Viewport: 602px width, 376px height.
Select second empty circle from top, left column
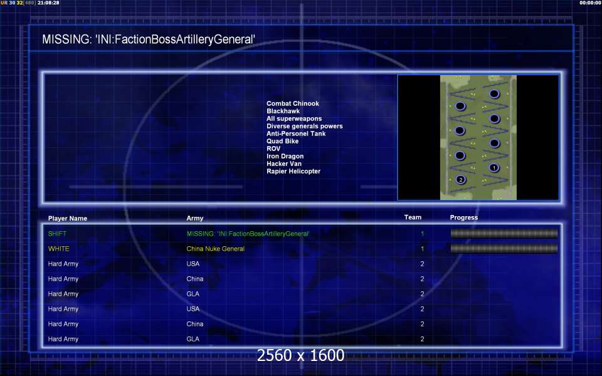460,131
